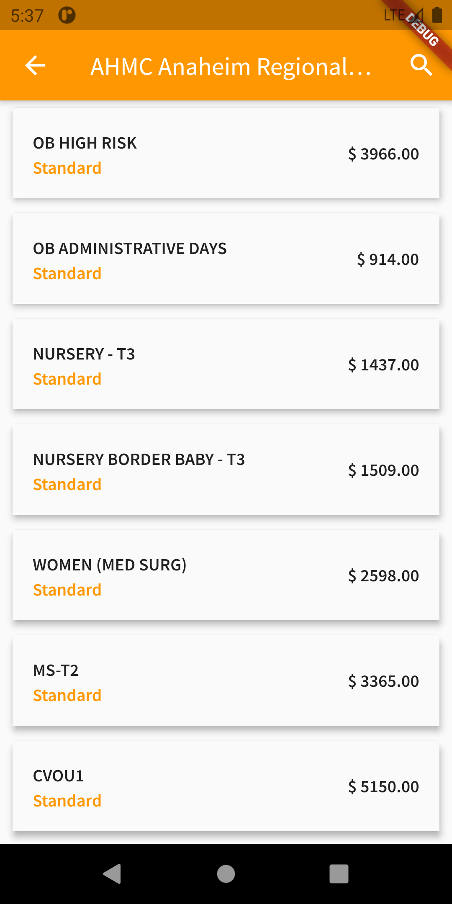
Task: Open recent apps square button
Action: pos(339,874)
